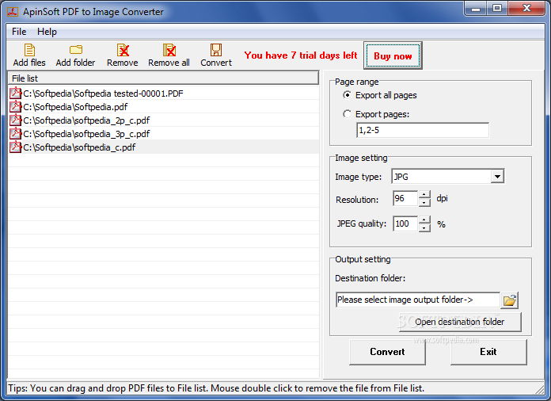Select the C:\Softpedia\Softpedia.pdf file

tap(163, 106)
